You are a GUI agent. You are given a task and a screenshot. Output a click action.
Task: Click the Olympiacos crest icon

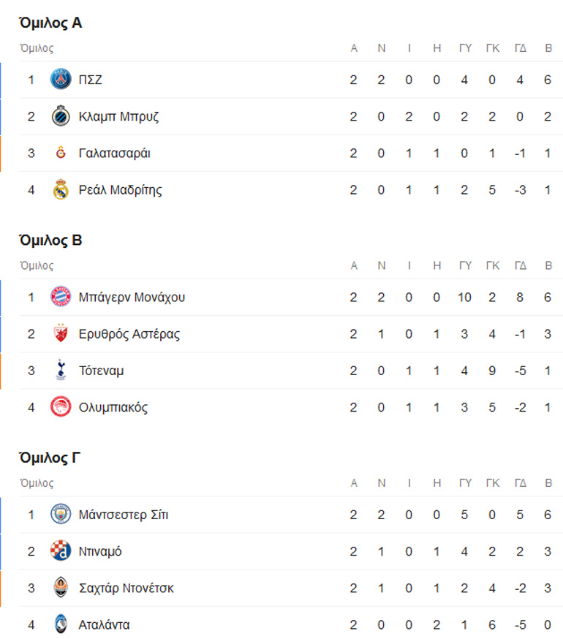[x=61, y=407]
